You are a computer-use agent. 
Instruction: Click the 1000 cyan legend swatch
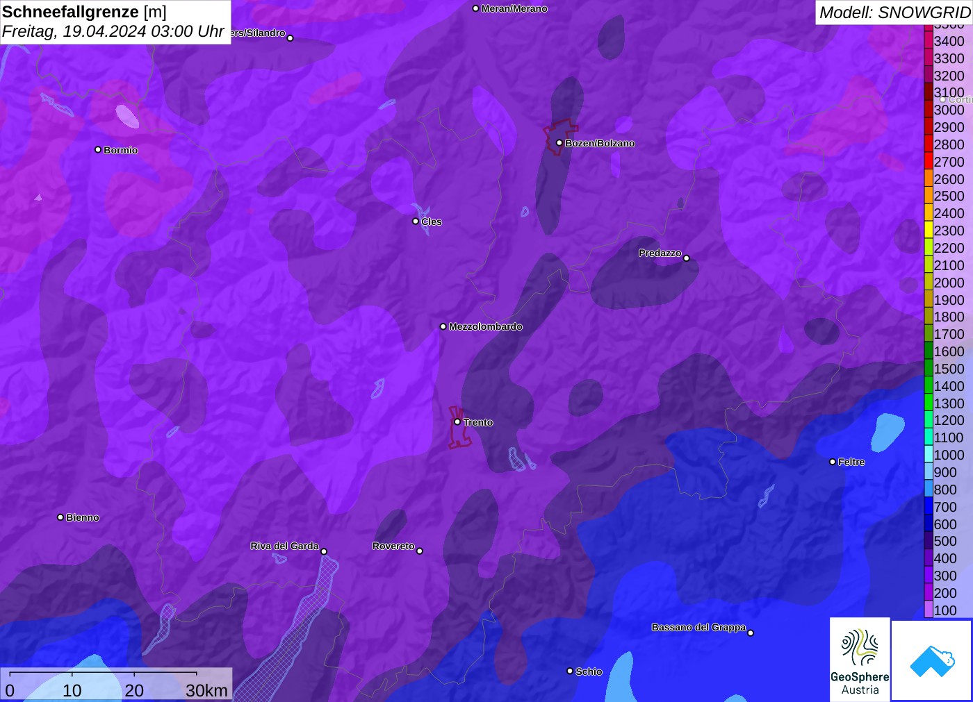pyautogui.click(x=929, y=455)
